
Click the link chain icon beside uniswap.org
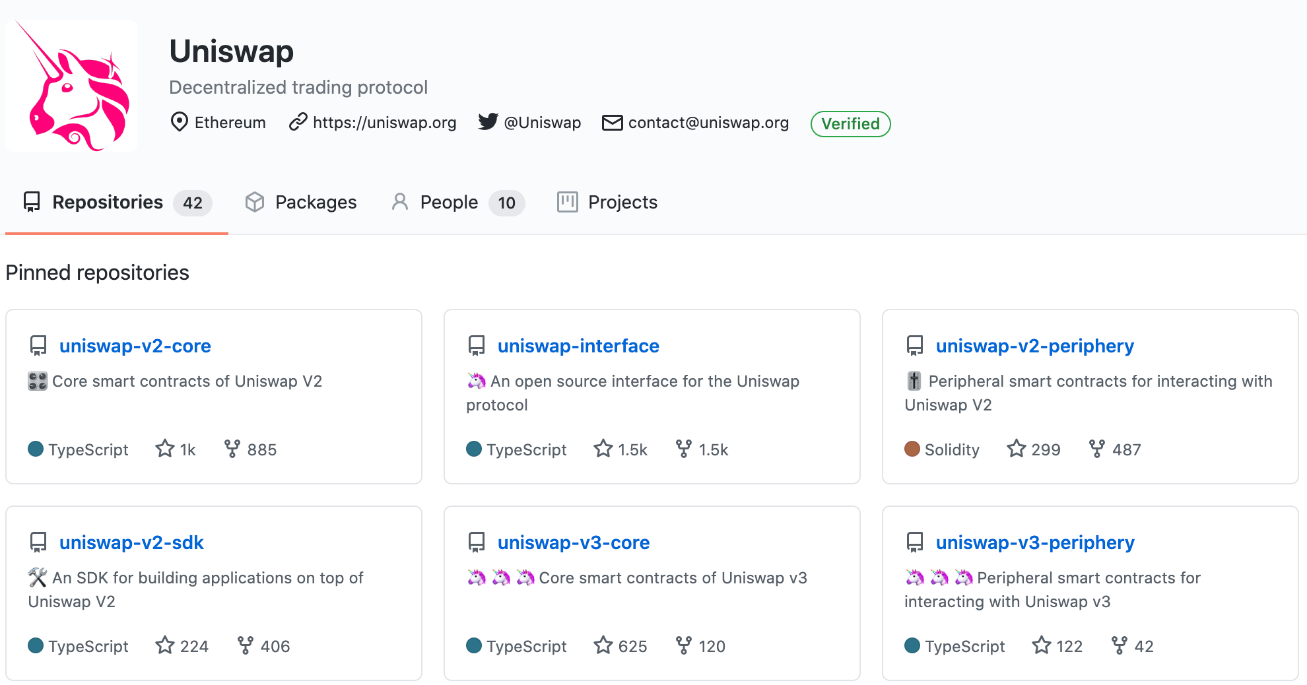click(x=298, y=122)
